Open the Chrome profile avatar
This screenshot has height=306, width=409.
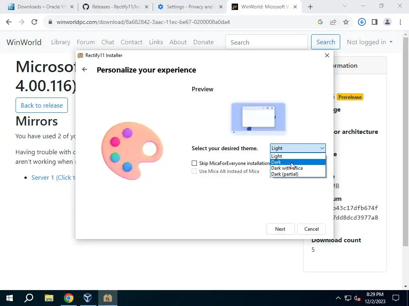coord(387,22)
